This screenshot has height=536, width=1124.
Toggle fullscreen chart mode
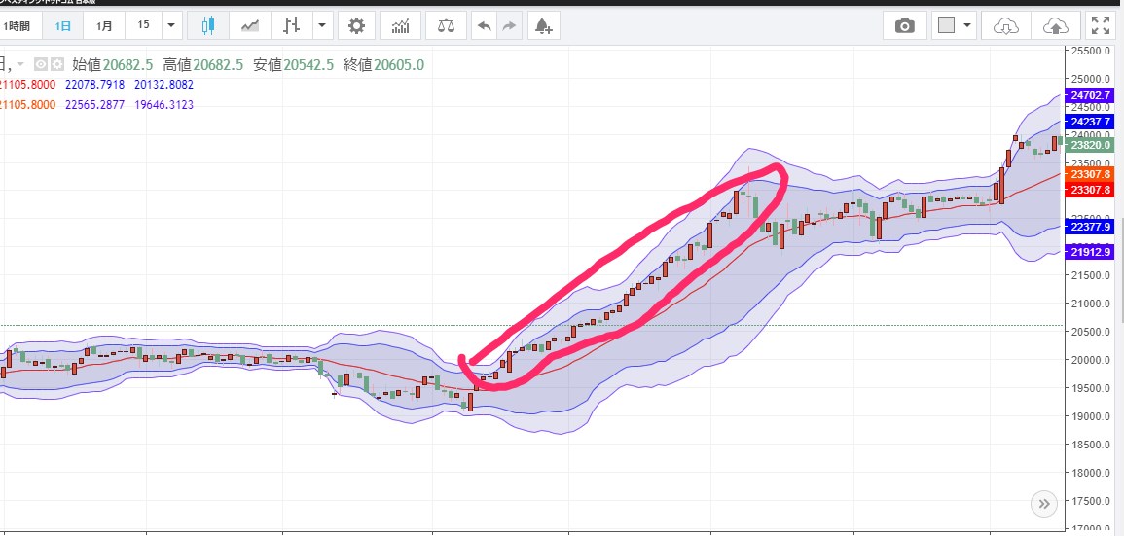(x=1100, y=26)
